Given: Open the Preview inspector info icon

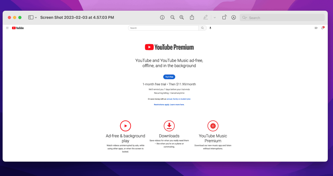Looking at the screenshot, I should [162, 18].
